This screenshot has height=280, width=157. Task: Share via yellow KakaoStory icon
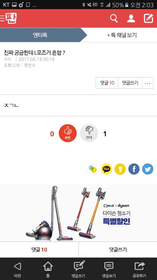click(120, 169)
